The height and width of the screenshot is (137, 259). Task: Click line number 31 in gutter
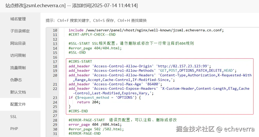pos(55,134)
